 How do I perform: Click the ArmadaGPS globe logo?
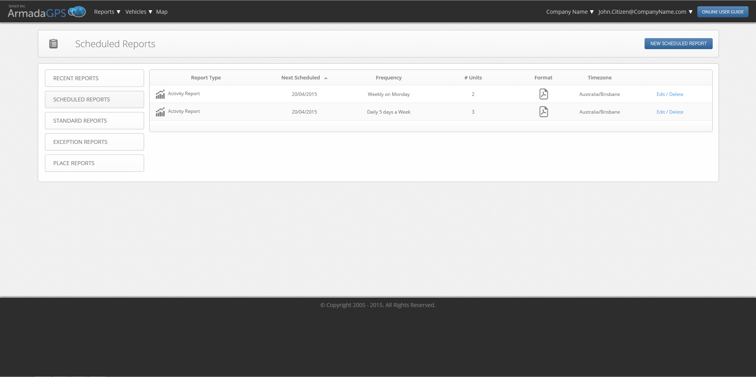coord(77,12)
